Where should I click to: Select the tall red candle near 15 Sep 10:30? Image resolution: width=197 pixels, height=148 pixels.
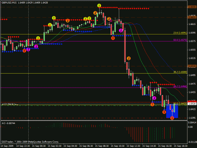125,46
